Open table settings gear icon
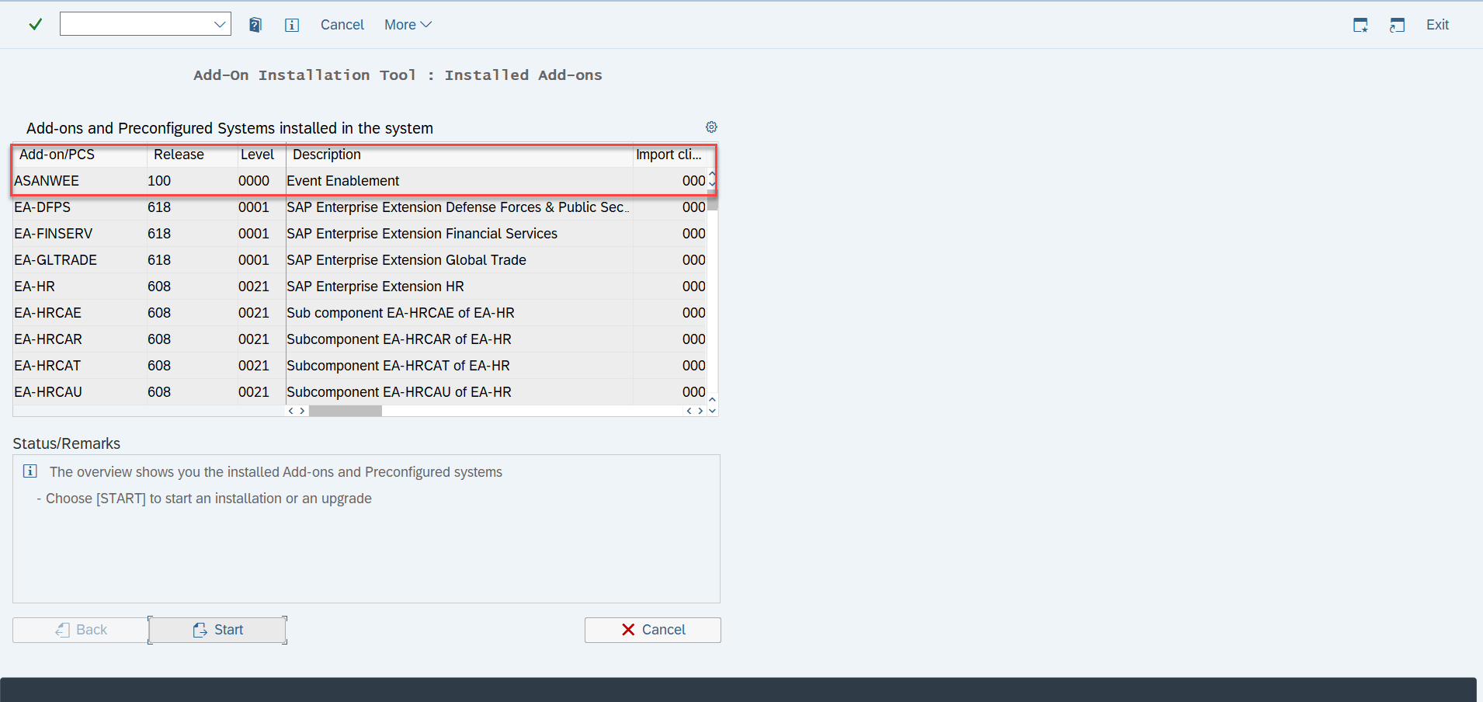The image size is (1483, 702). click(711, 127)
